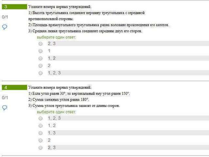Click the 0/1 score for question 3

pyautogui.click(x=5, y=17)
